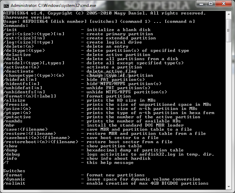Click the '/freesize' command text
235x193 pixels.
[16, 104]
